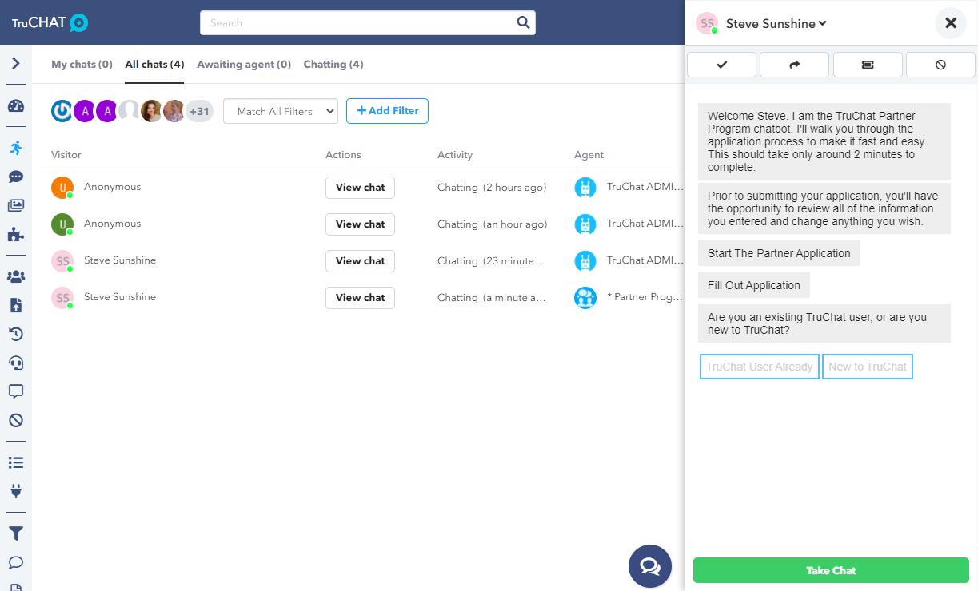Image resolution: width=978 pixels, height=591 pixels.
Task: Open the dashboard gauge icon in sidebar
Action: (x=15, y=106)
